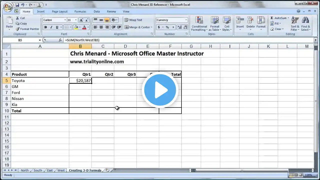Open the Format cells menu button

(x=261, y=24)
